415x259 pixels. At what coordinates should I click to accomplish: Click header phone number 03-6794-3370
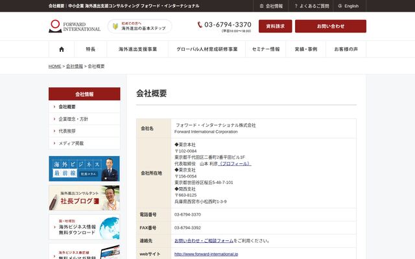pos(228,25)
